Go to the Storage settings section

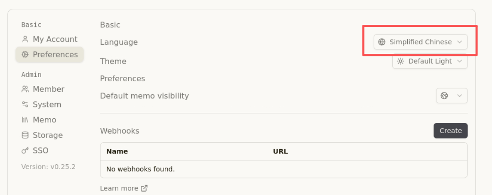point(47,135)
